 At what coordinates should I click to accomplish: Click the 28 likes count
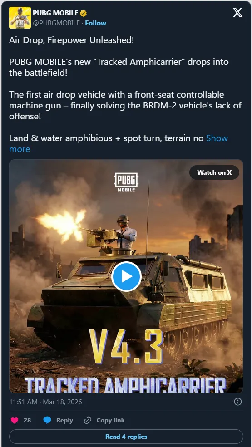pos(27,420)
